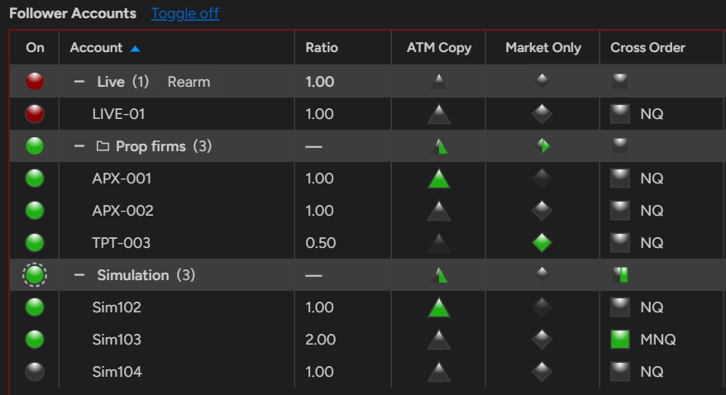Edit the 2.00 ratio for Sim103
726x395 pixels.
click(320, 340)
